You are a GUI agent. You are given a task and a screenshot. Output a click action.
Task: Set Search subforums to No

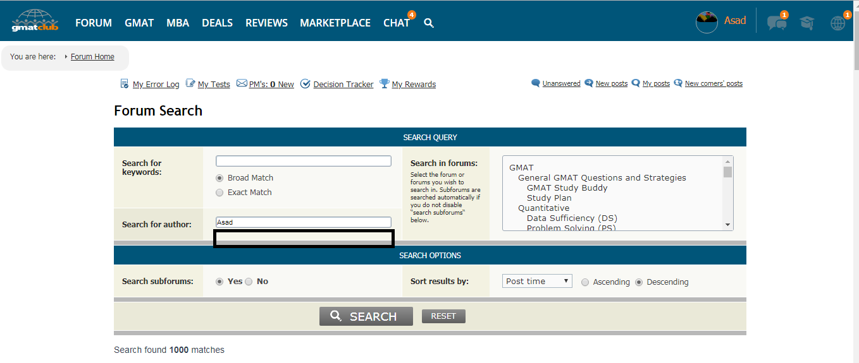pyautogui.click(x=249, y=282)
